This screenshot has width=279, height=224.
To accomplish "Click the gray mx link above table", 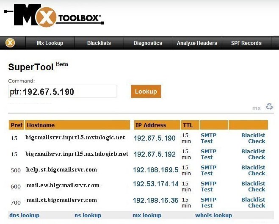I will pos(257,108).
